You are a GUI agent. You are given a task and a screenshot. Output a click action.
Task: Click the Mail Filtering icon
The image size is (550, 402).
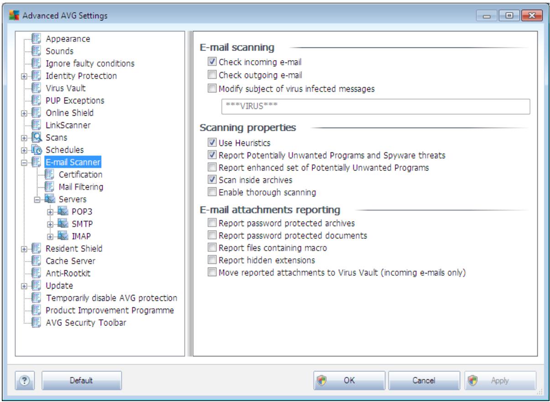pos(49,186)
